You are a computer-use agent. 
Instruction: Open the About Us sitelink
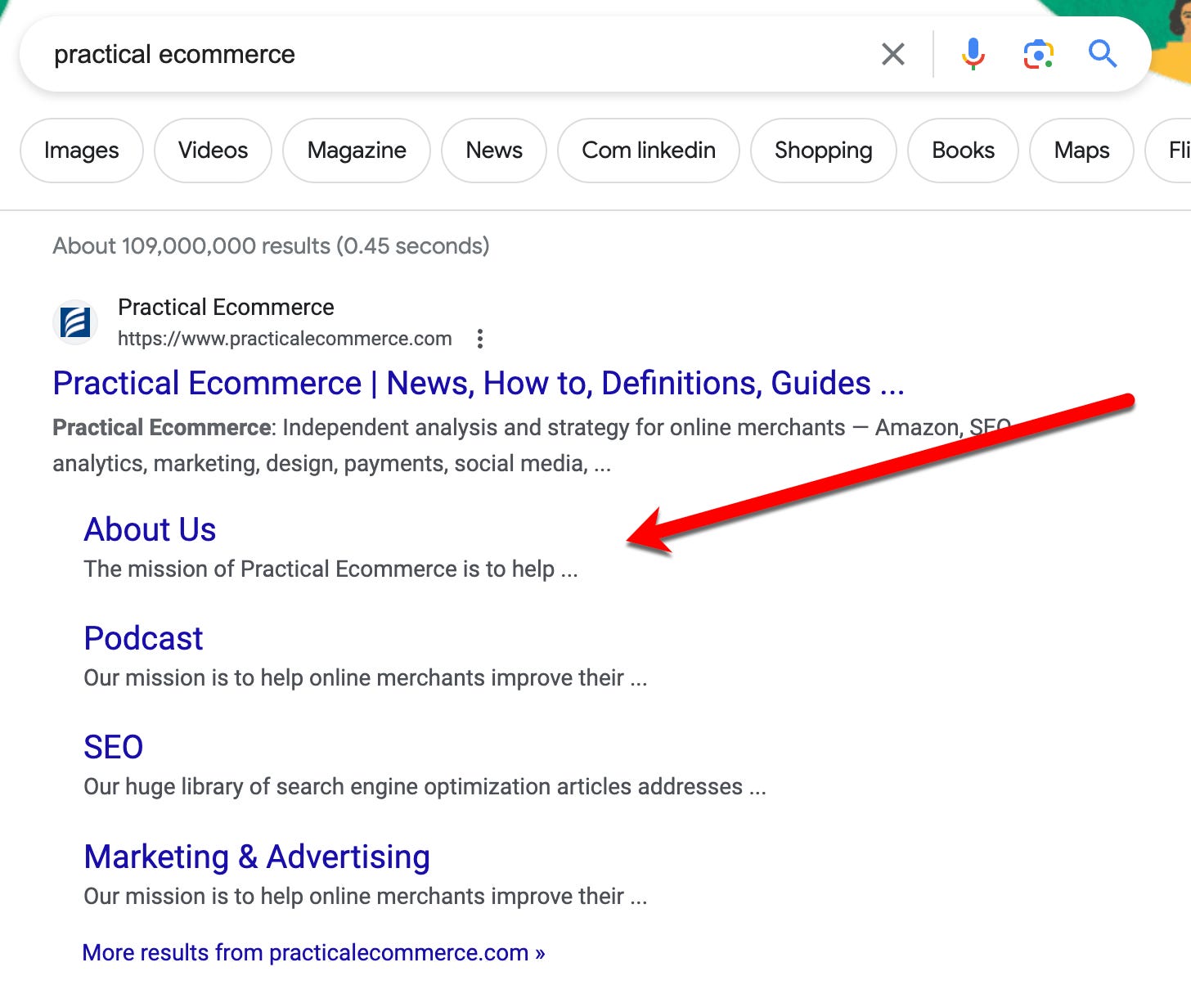pos(150,529)
